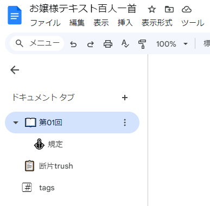Viewport: 210px width, 206px height.
Task: Run spelling and grammar check icon
Action: coord(125,44)
